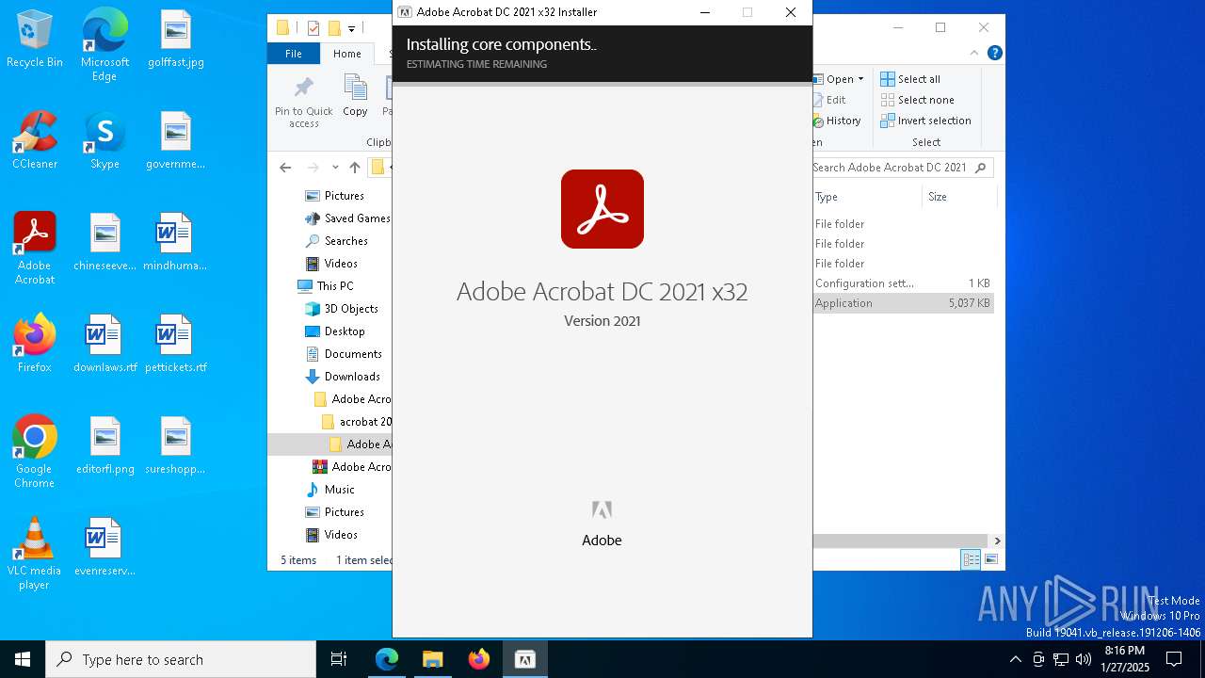Minimize the Acrobat installer window
This screenshot has height=678, width=1205.
tap(705, 12)
